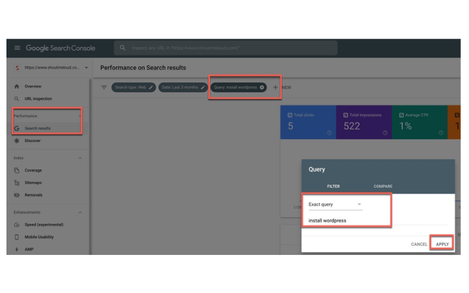Click the Google G icon beside Search results
Viewport: 469px width, 293px height.
(17, 128)
